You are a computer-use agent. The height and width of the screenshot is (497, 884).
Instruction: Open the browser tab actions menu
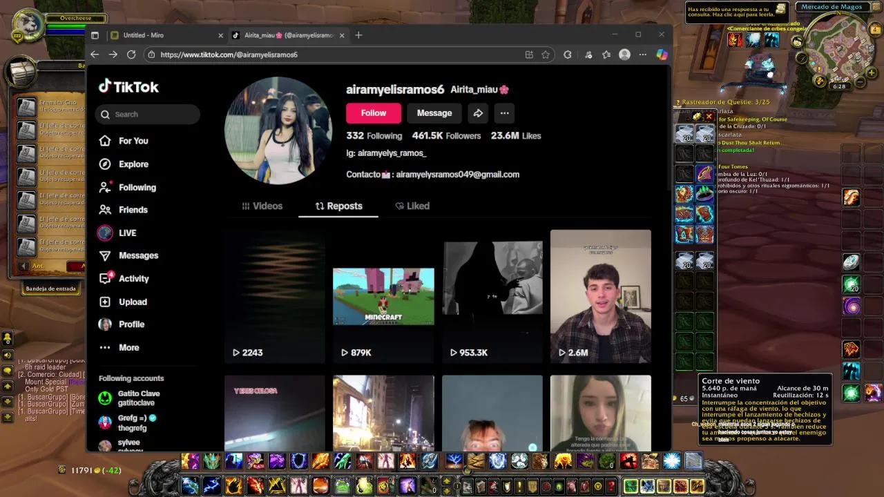95,35
